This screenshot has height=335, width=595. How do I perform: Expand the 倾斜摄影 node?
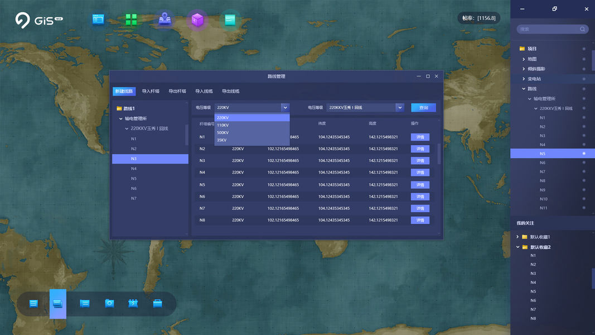524,69
